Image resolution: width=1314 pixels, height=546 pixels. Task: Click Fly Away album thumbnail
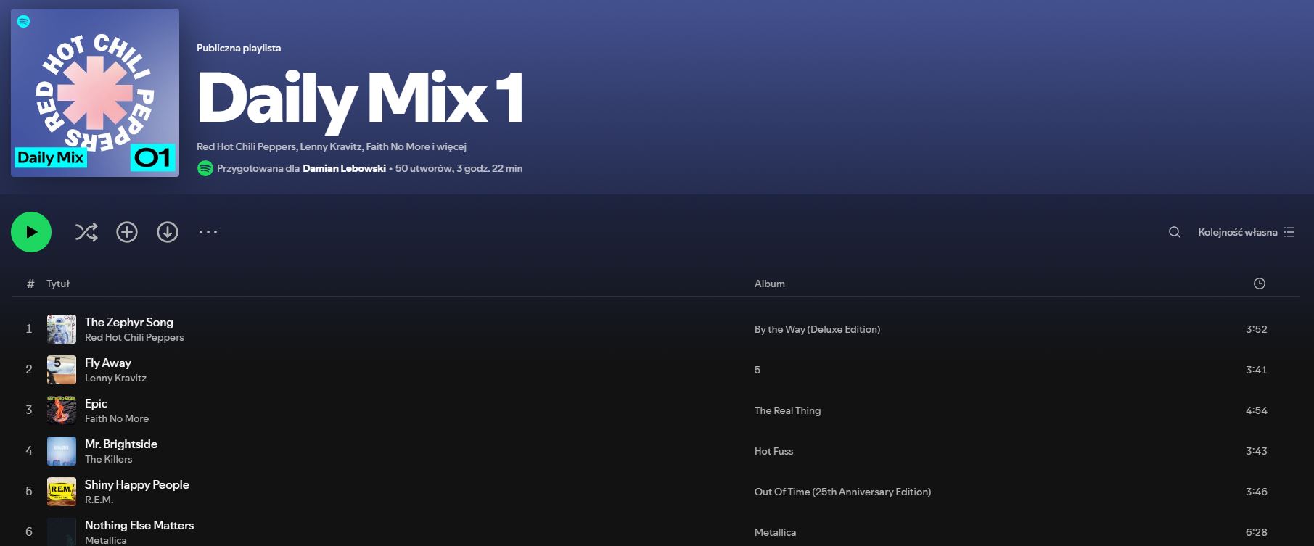[62, 370]
